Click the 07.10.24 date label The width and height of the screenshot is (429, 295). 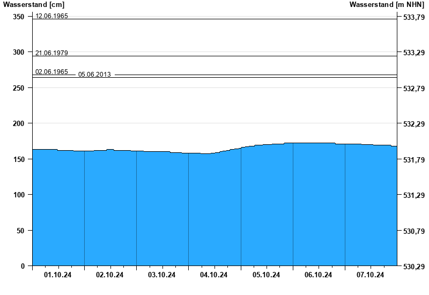click(x=371, y=275)
